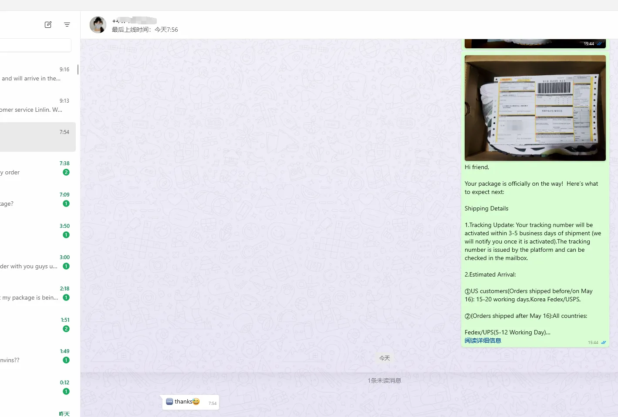Click the '阅读详细信息' read more link
This screenshot has height=417, width=618.
pyautogui.click(x=483, y=341)
